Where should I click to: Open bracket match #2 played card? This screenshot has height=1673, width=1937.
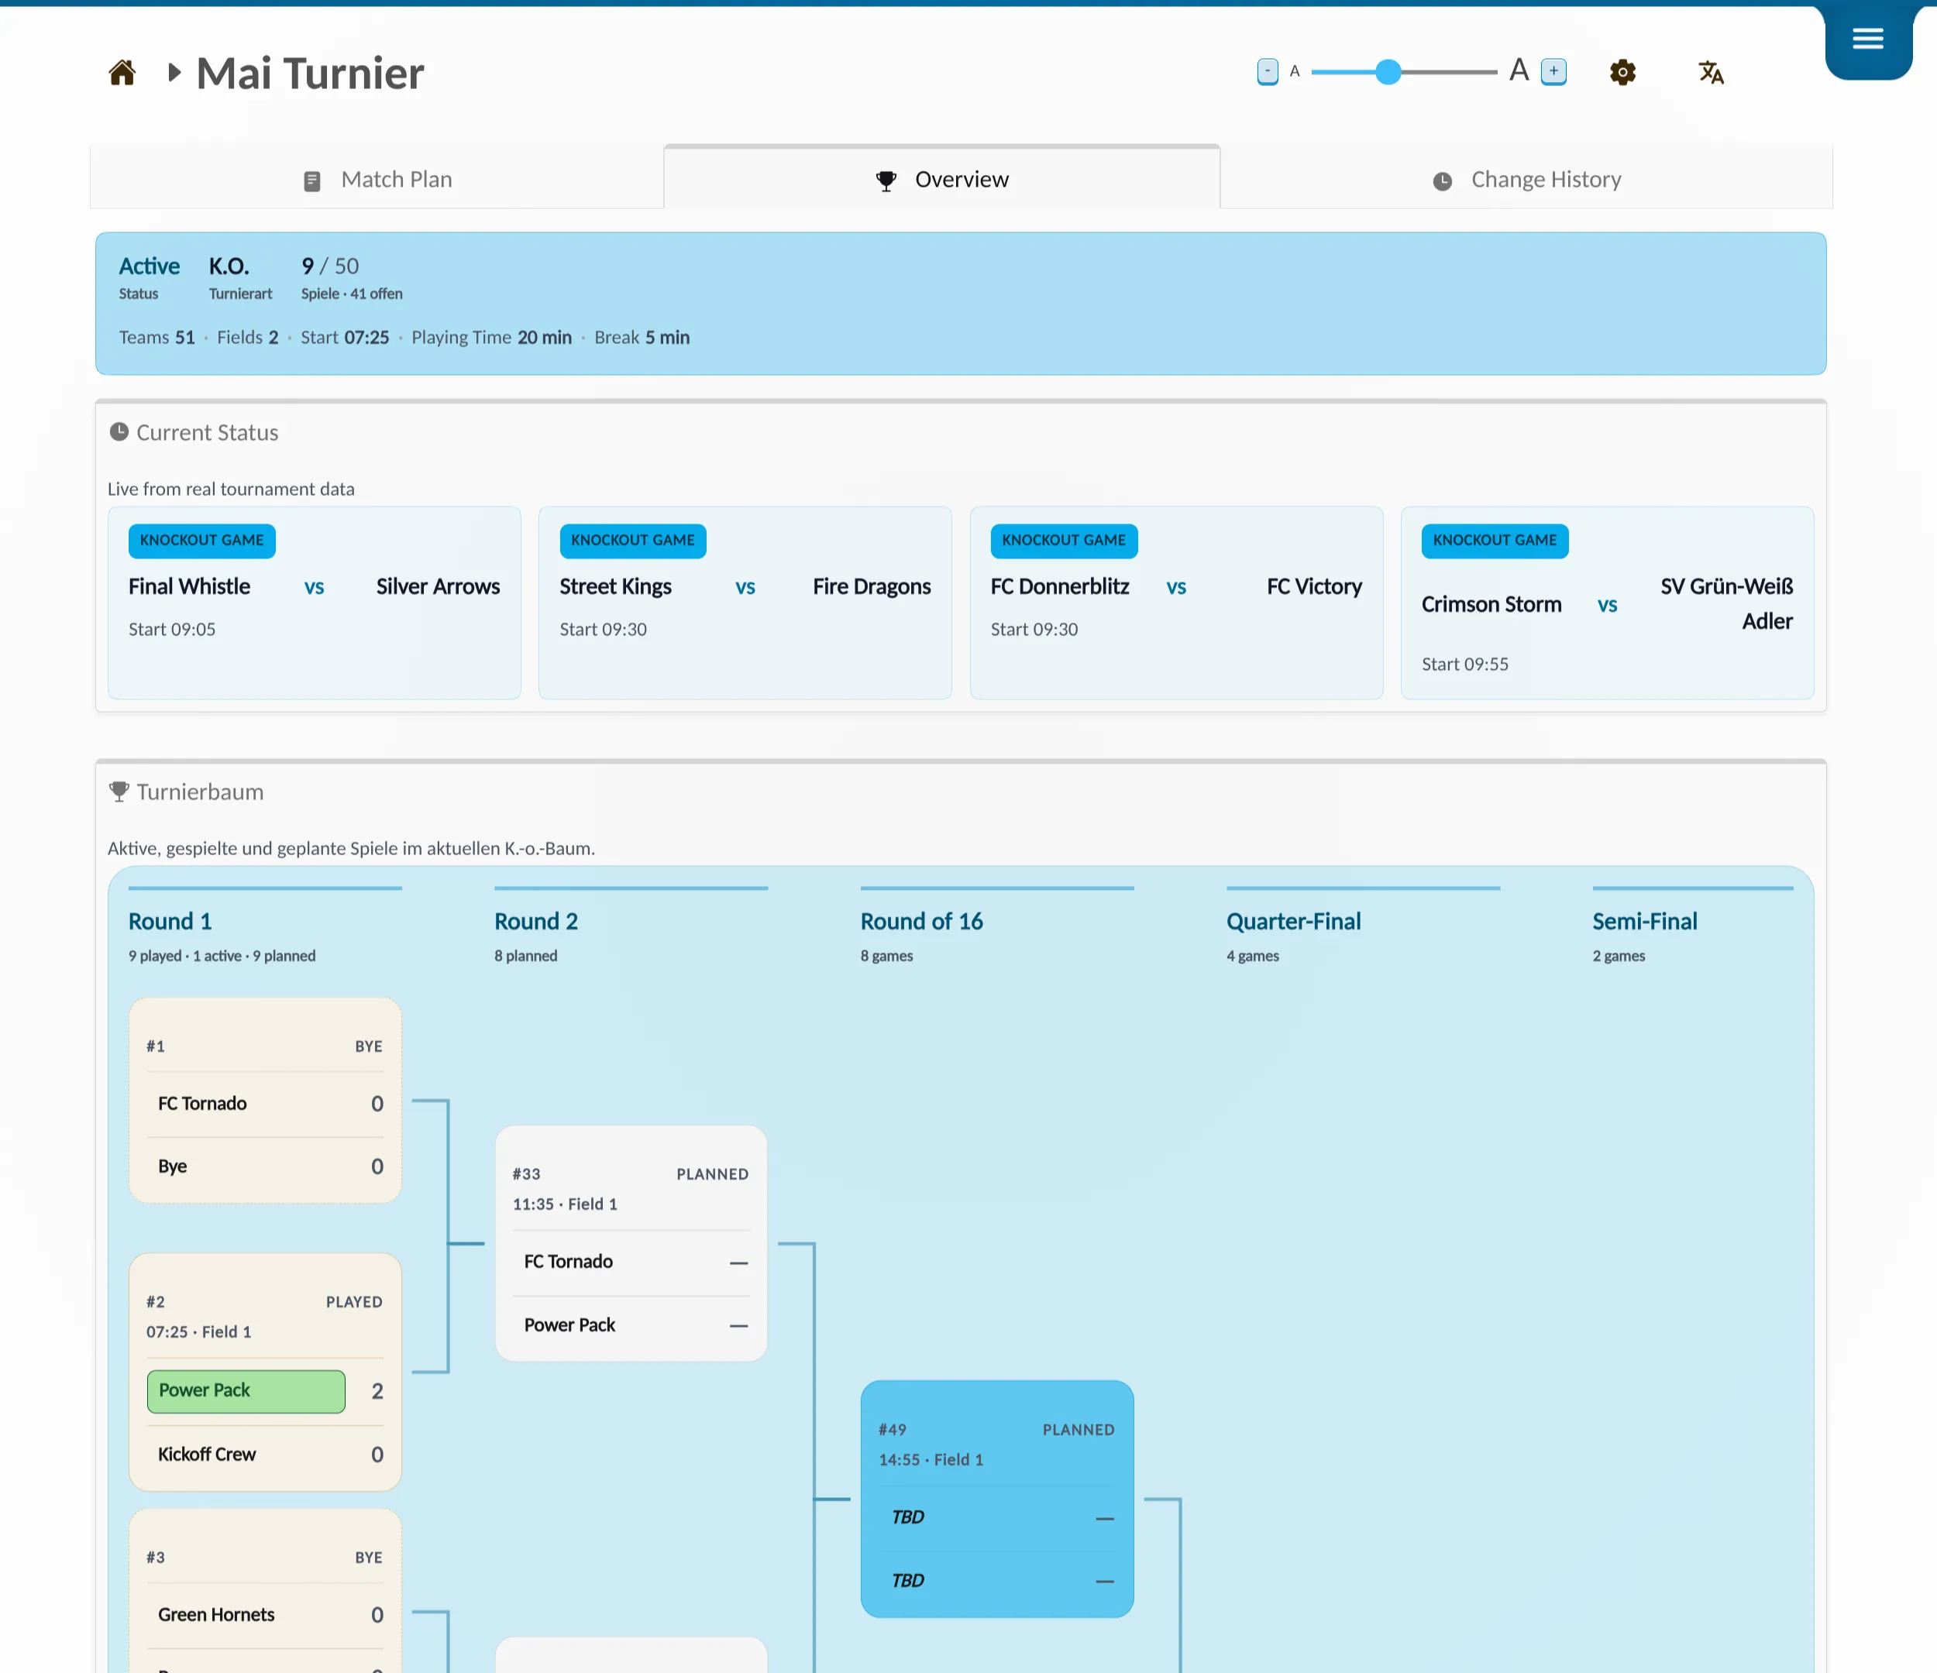(266, 1372)
